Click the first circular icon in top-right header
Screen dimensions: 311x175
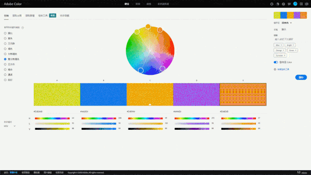pos(272,4)
